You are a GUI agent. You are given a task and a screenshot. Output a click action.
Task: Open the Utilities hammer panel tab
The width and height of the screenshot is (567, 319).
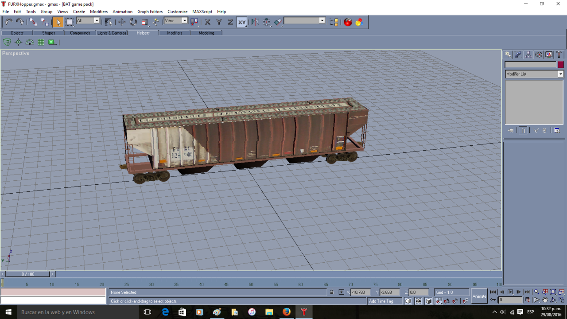[x=559, y=54]
